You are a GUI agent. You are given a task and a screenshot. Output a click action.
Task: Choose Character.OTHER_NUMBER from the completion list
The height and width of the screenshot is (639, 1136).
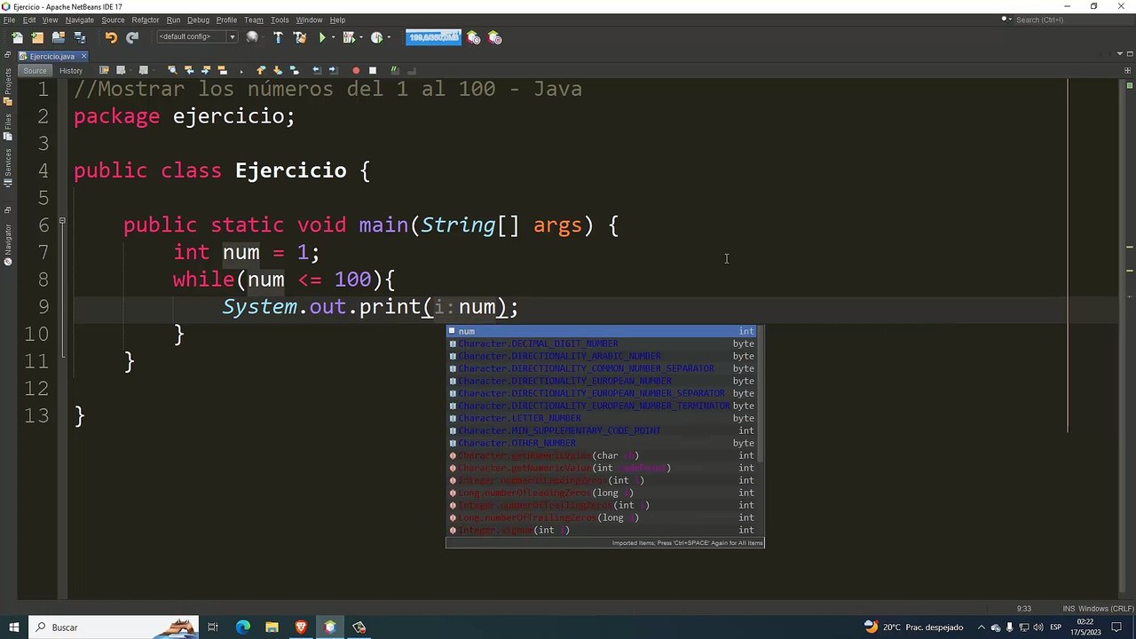pos(603,443)
